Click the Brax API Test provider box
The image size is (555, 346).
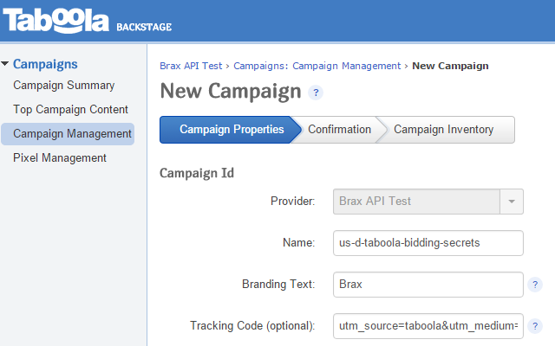[x=416, y=202]
